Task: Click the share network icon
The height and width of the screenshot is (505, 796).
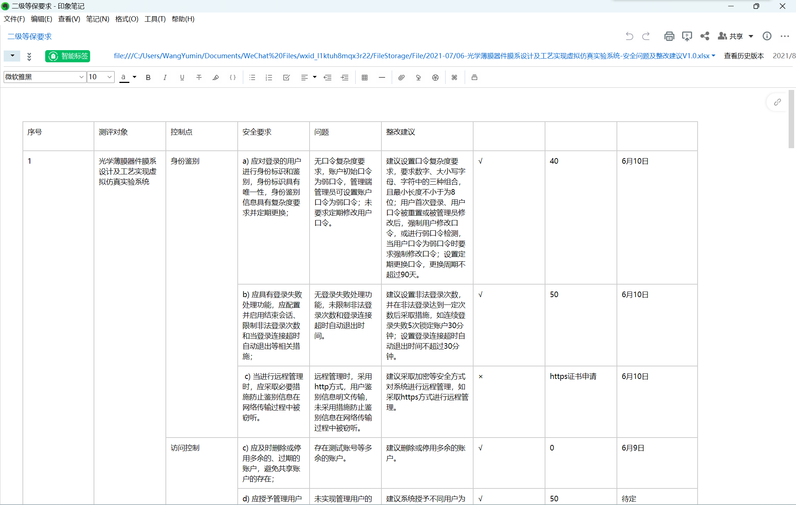Action: click(x=705, y=36)
